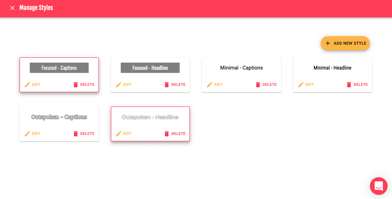Open the chat support bubble
The image size is (392, 199).
point(379,186)
